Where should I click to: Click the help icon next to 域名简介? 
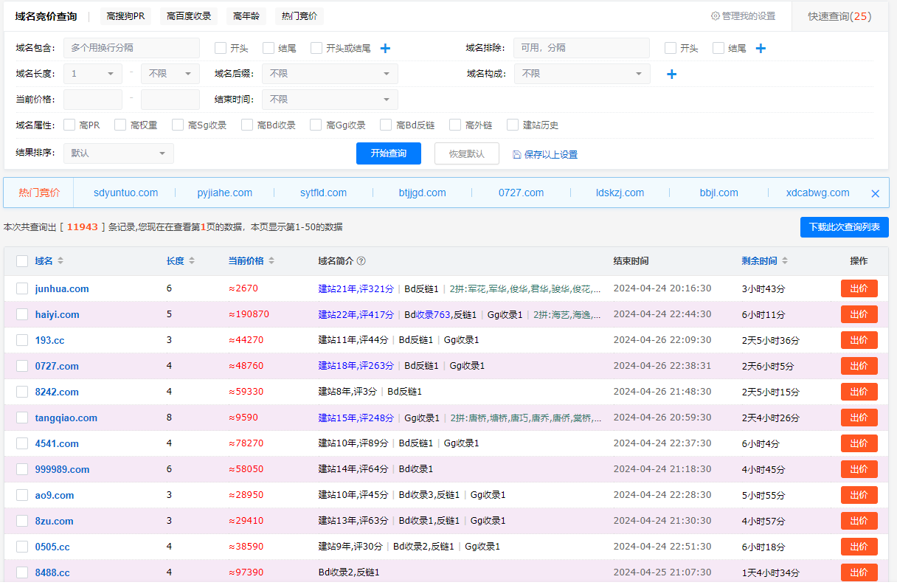[361, 261]
